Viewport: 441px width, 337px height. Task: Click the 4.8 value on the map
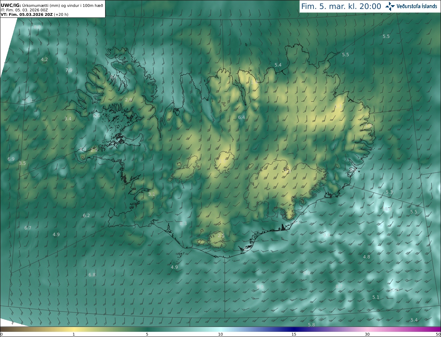[367, 257]
